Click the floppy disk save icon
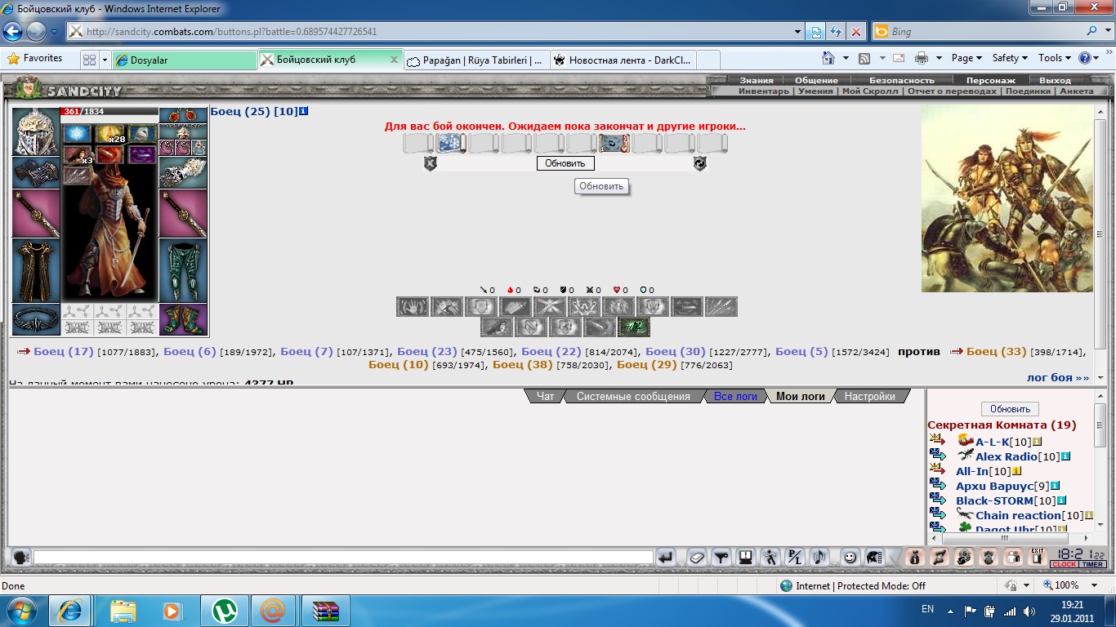This screenshot has width=1116, height=627. pyautogui.click(x=745, y=558)
